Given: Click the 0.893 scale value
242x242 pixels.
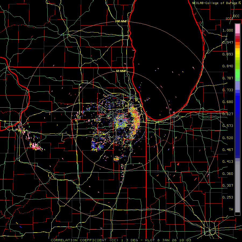Looking at the screenshot, I should 228,54.
